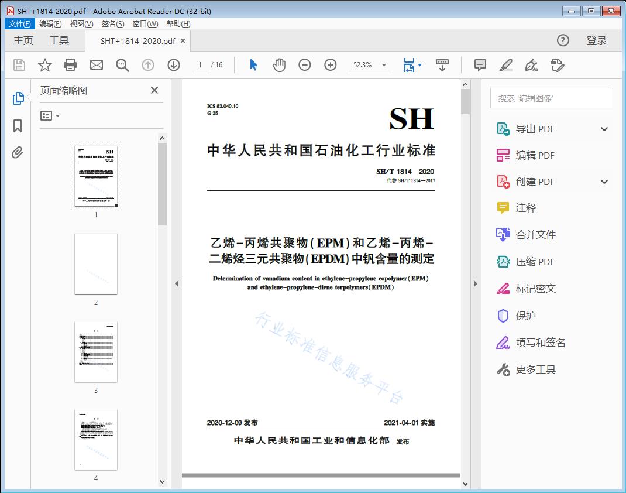Select the Hand tool in the toolbar
This screenshot has width=626, height=493.
(x=279, y=65)
